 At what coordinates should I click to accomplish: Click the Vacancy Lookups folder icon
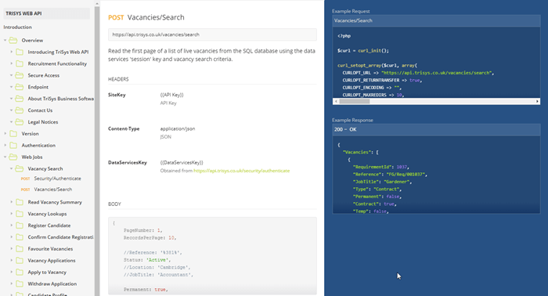coord(20,214)
